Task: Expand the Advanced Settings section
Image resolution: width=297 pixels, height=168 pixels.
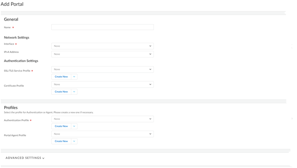Action: (25, 158)
